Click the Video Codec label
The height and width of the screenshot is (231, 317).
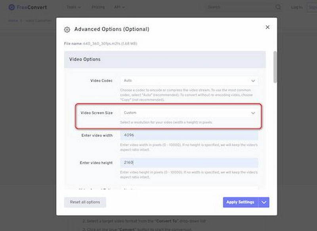101,81
